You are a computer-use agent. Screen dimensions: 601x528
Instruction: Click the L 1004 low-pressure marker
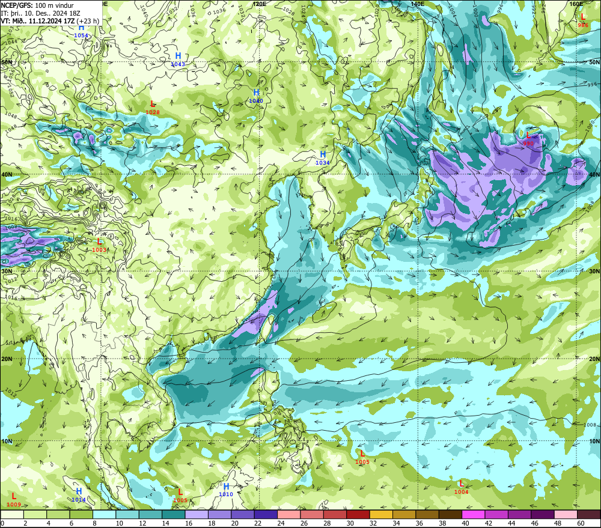(462, 487)
